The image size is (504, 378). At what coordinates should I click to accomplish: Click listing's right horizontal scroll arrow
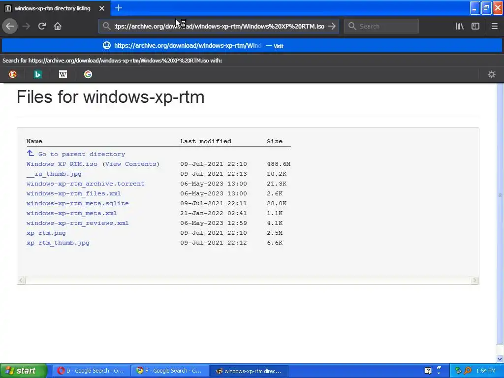[474, 280]
